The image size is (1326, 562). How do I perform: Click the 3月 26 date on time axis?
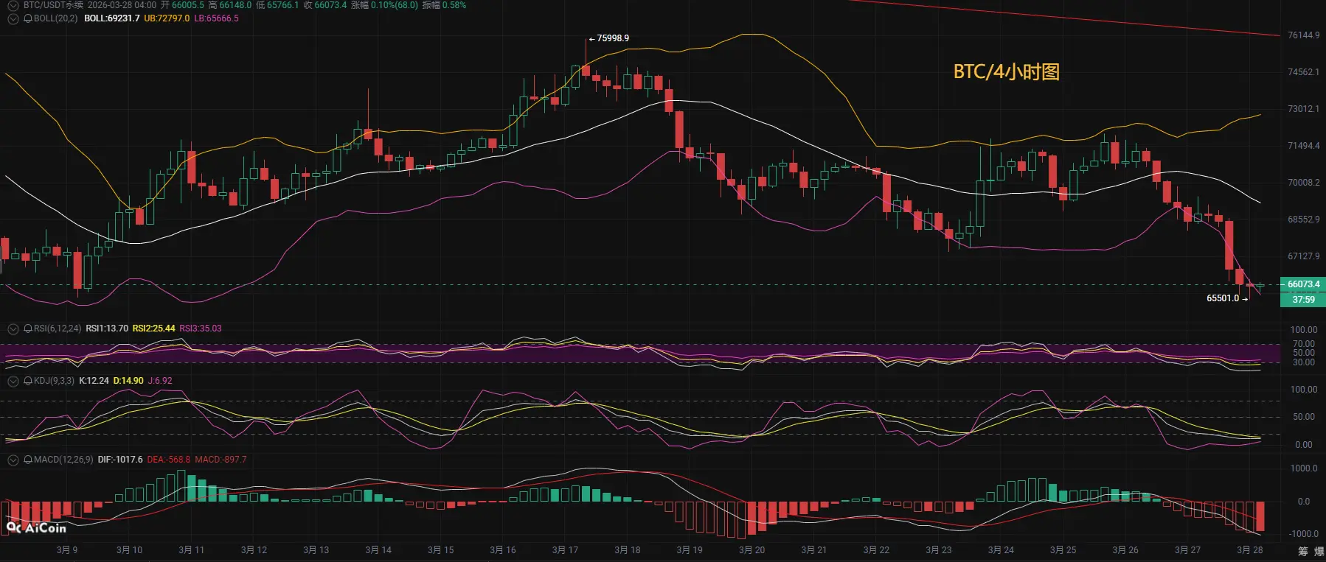point(1125,550)
